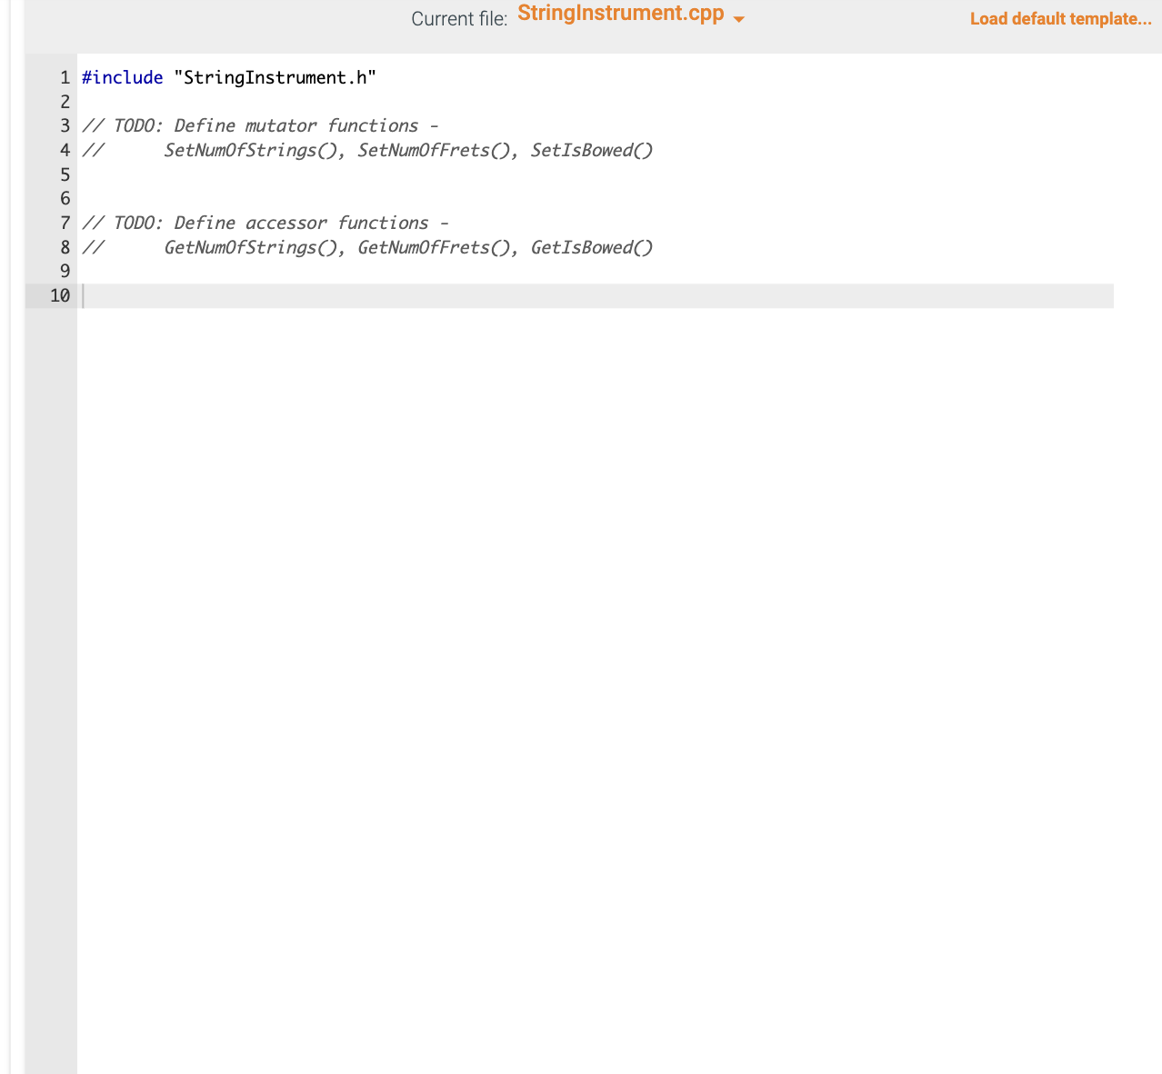
Task: Click line 2 blank space in the editor
Action: (273, 102)
